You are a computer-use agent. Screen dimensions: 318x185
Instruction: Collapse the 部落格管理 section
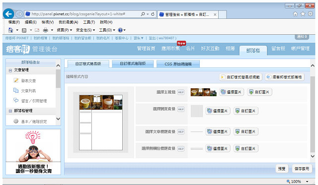[10, 111]
